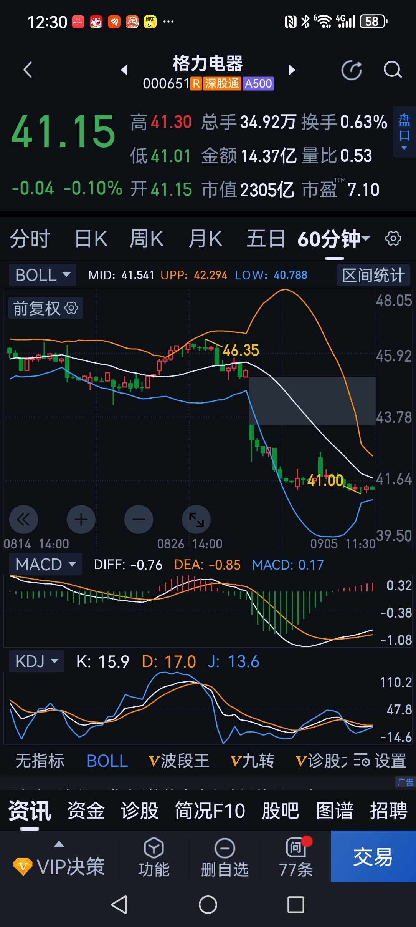
Task: Zoom in chart with plus button
Action: click(x=81, y=520)
